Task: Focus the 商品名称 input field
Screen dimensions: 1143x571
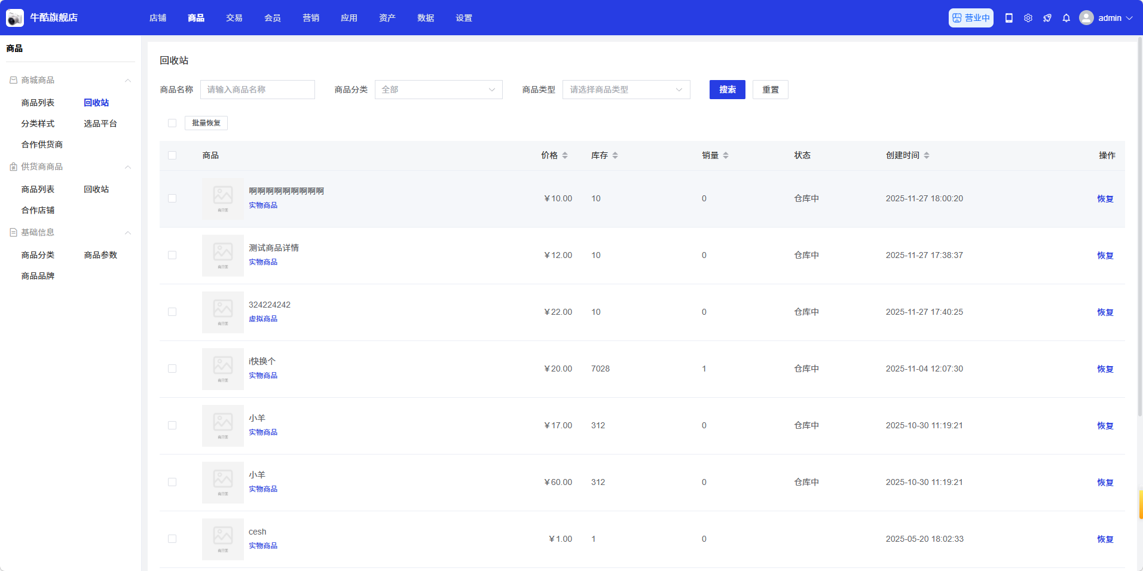Action: click(x=257, y=90)
